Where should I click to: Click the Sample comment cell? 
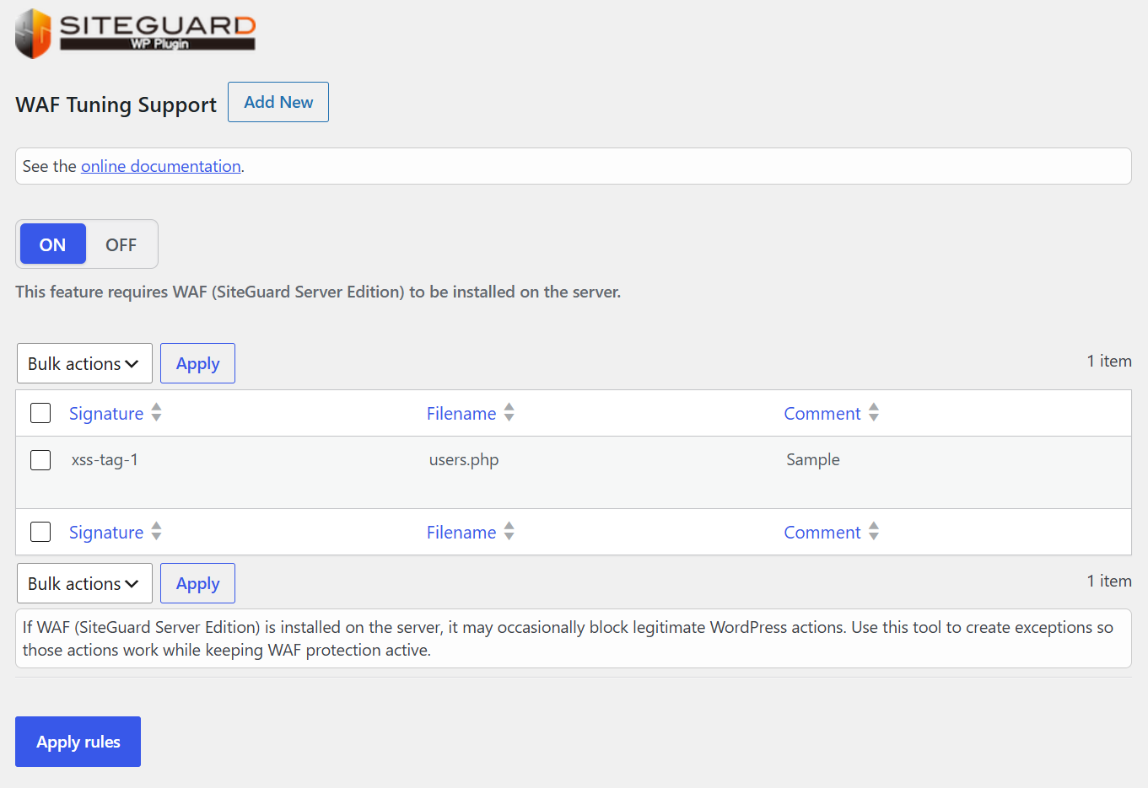(813, 460)
